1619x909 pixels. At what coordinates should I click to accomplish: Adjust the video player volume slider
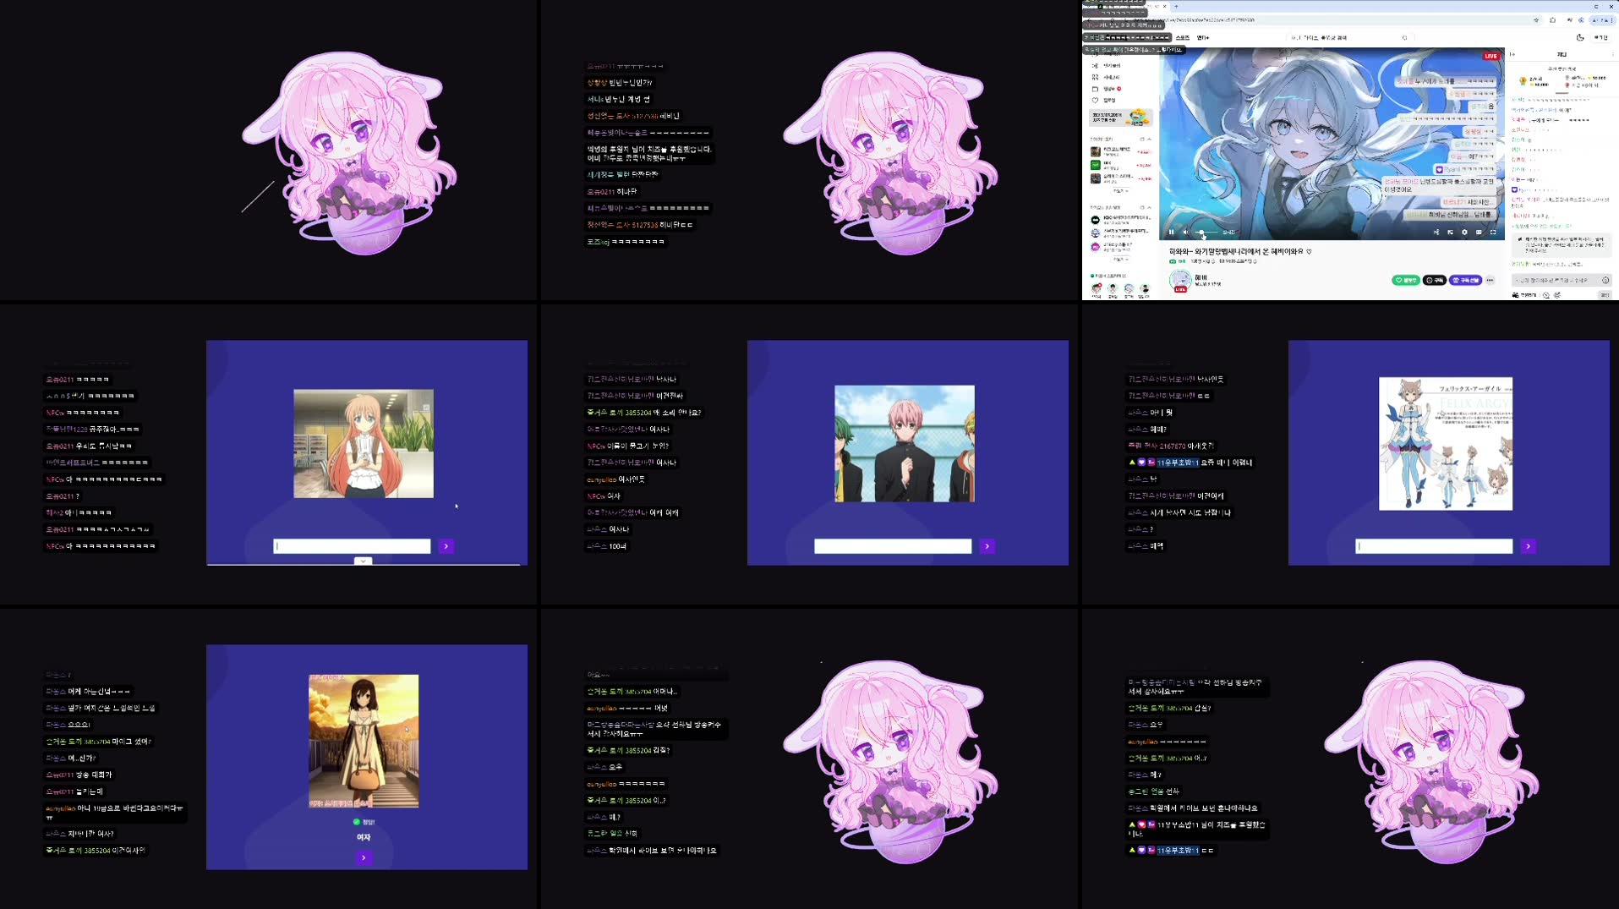1206,232
